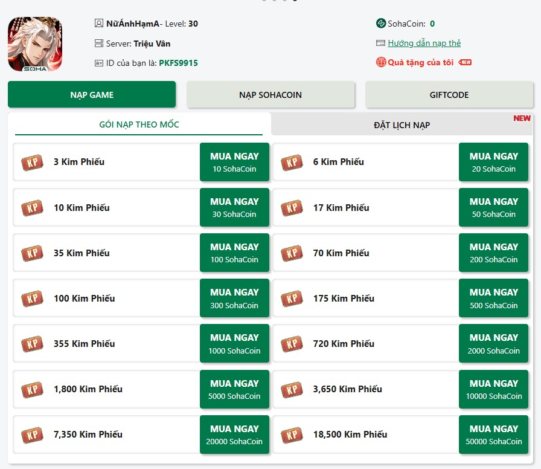541x469 pixels.
Task: Click the KP ticket icon for 35 Kim Phiếu
Action: tap(32, 253)
